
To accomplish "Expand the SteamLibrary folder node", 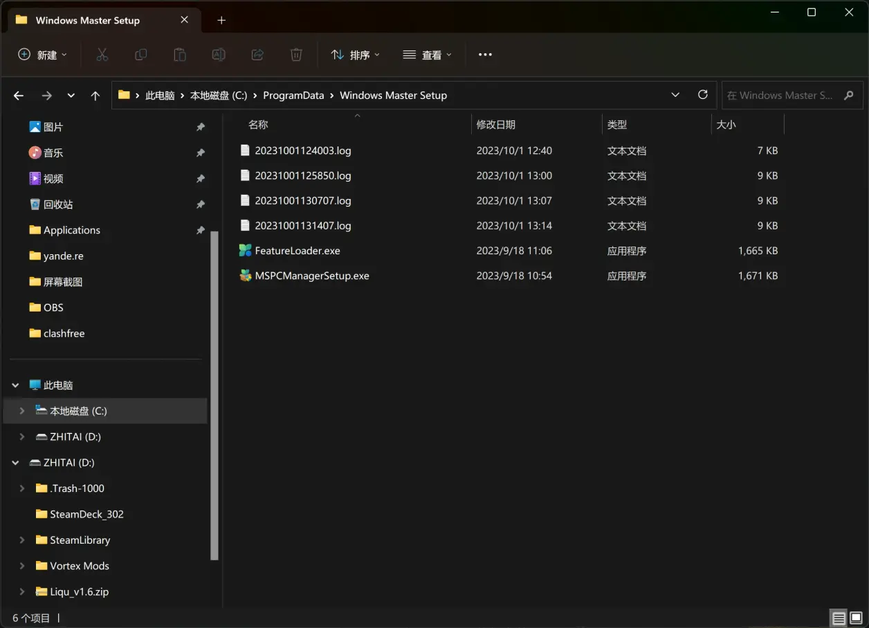I will 21,540.
